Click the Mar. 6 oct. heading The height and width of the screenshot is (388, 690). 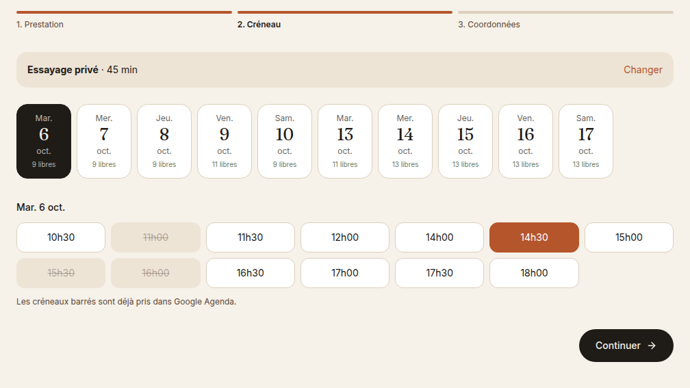tap(40, 207)
